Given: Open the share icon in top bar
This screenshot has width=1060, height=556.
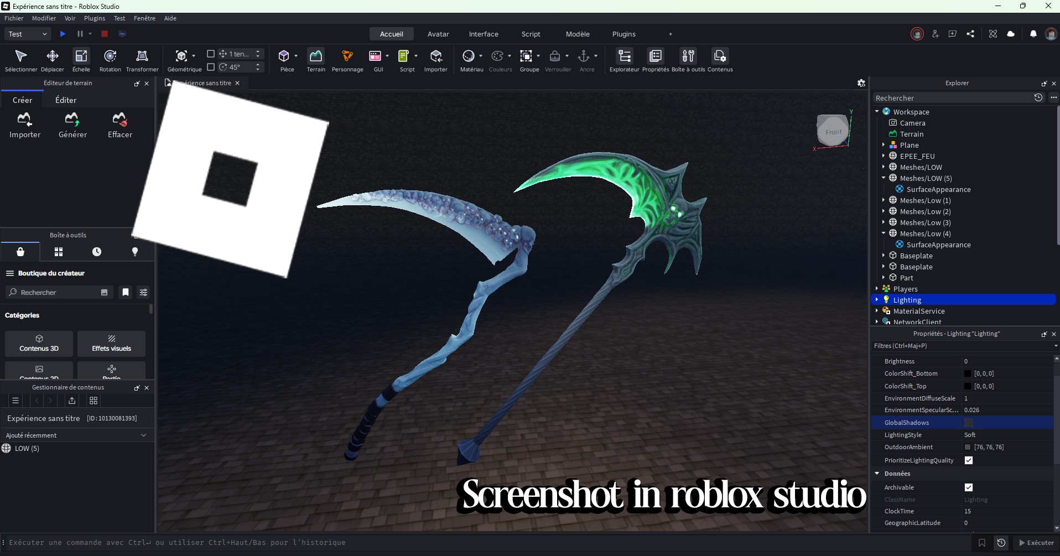Looking at the screenshot, I should pos(970,34).
